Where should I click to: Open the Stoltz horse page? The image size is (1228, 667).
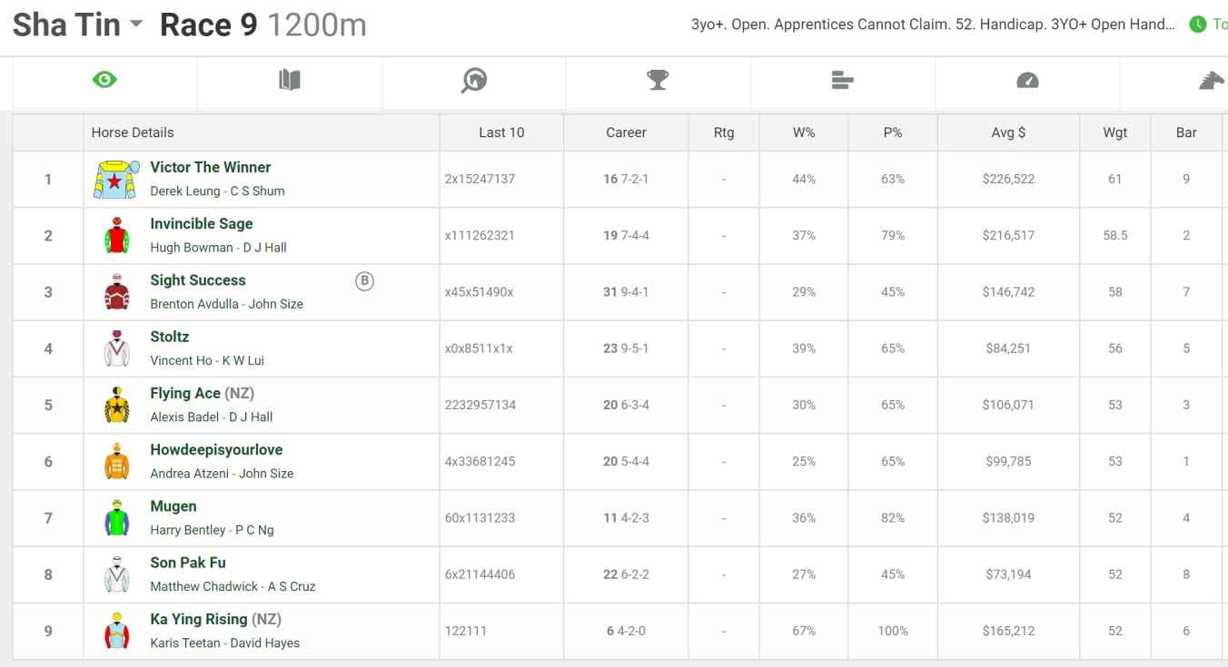(x=170, y=336)
